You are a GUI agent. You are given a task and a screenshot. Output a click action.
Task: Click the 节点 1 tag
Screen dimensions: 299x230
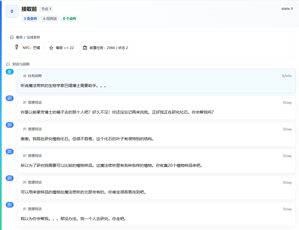(46, 9)
